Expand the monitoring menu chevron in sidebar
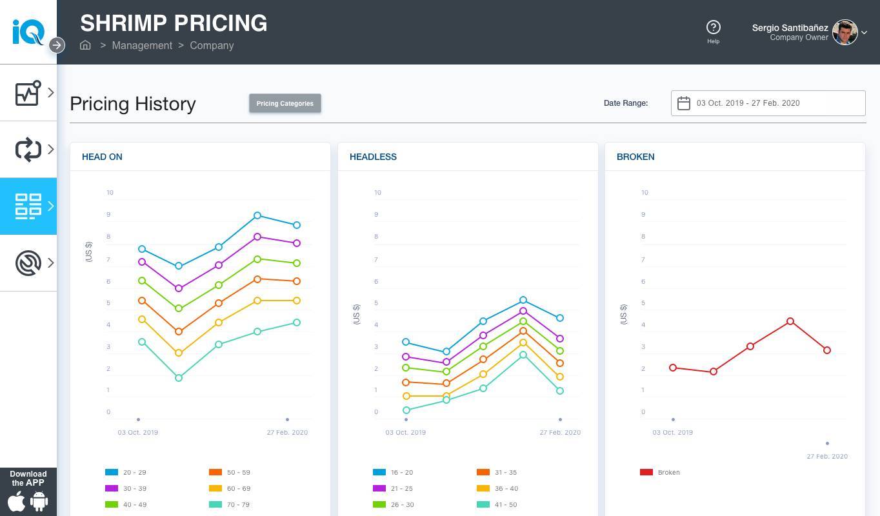The image size is (880, 516). tap(51, 93)
